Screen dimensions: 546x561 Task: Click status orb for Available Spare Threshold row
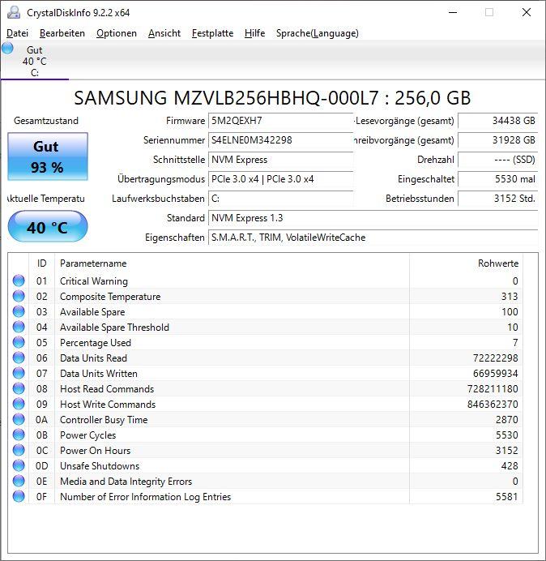(19, 327)
